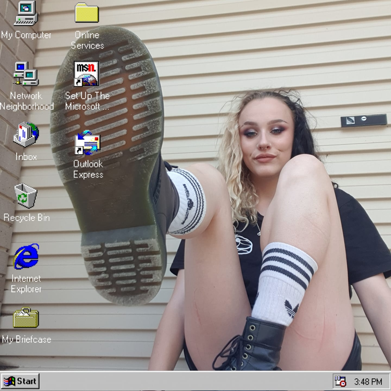391x391 pixels.
Task: Click the Start button
Action: [20, 381]
